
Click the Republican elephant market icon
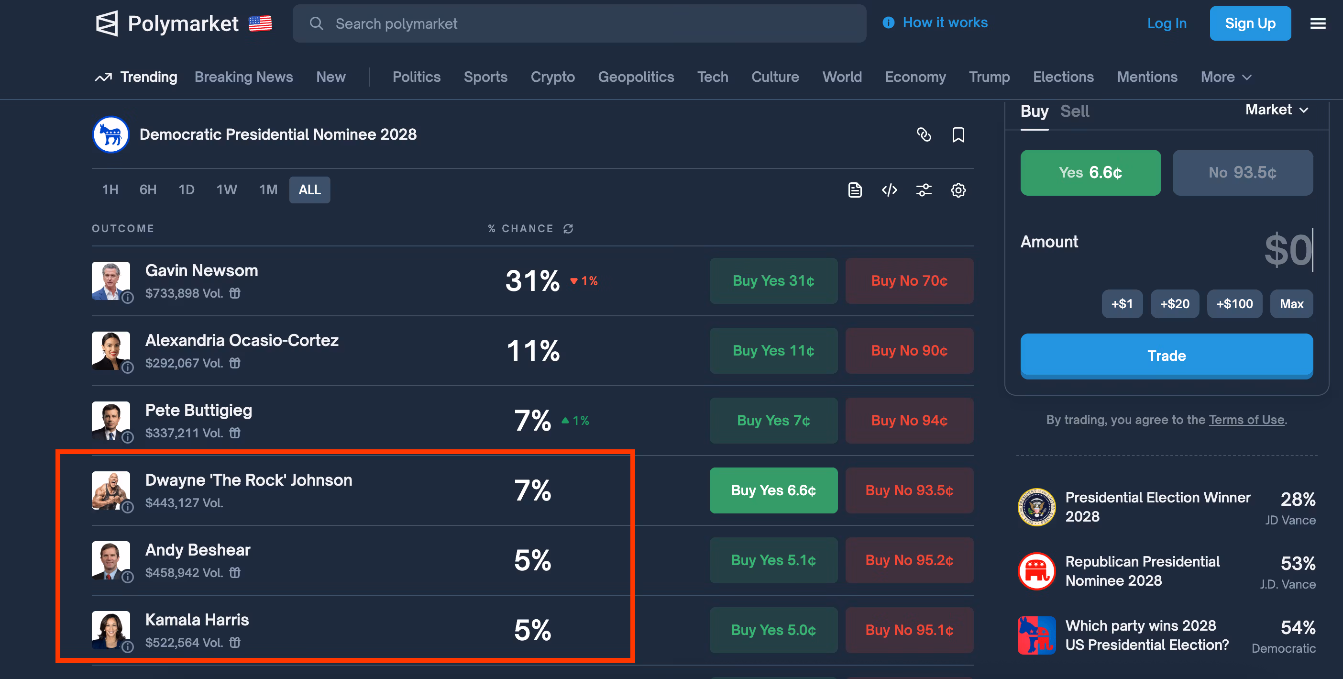click(1036, 571)
